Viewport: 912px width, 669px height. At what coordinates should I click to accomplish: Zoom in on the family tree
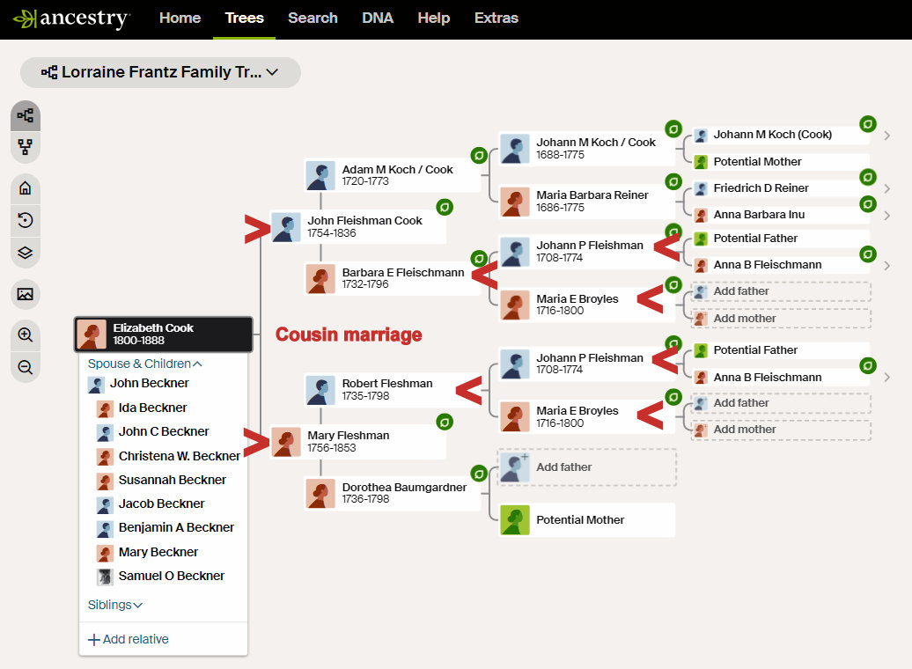pos(26,334)
